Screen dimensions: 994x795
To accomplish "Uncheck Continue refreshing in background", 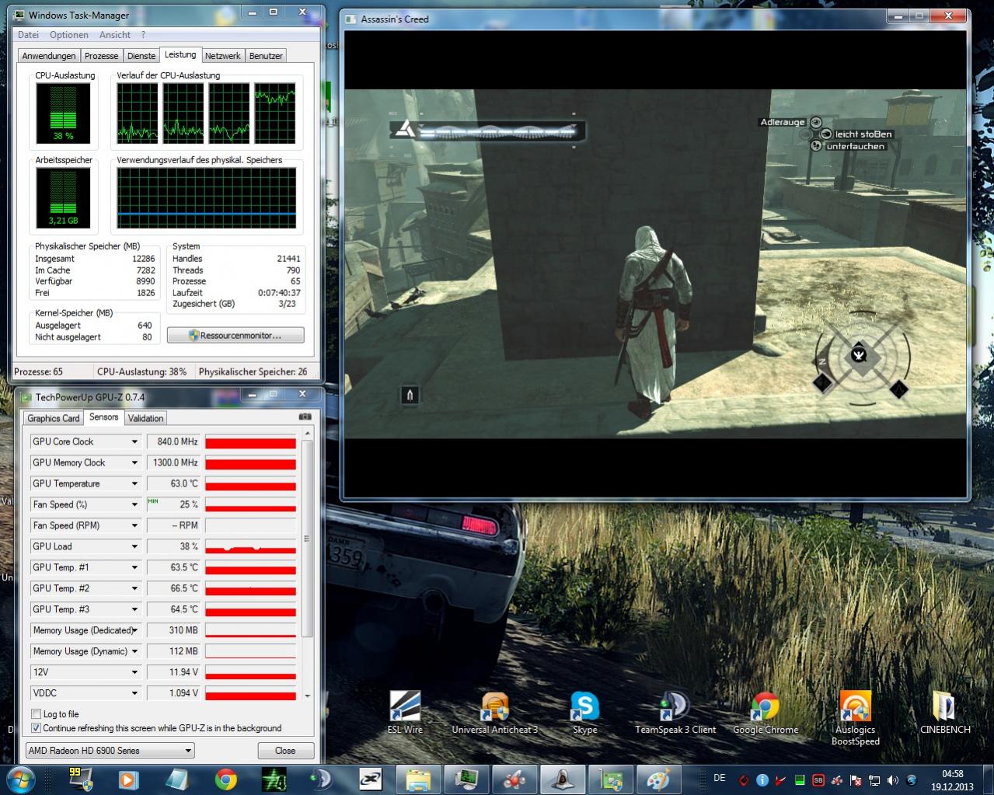I will click(x=36, y=728).
